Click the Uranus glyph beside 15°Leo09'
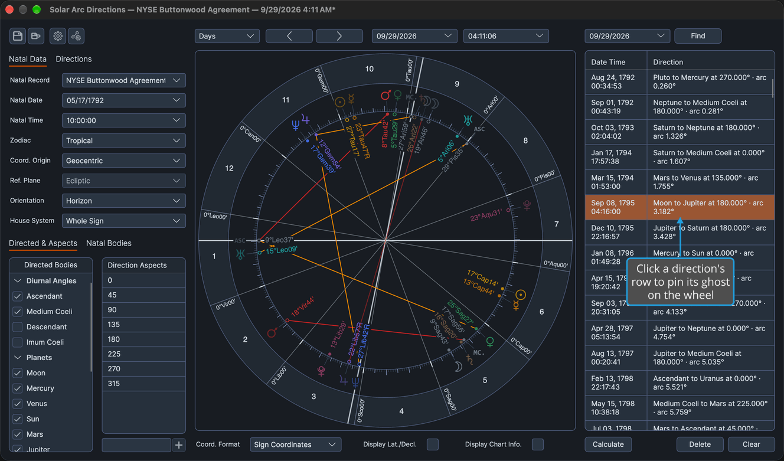This screenshot has height=461, width=784. tap(240, 254)
